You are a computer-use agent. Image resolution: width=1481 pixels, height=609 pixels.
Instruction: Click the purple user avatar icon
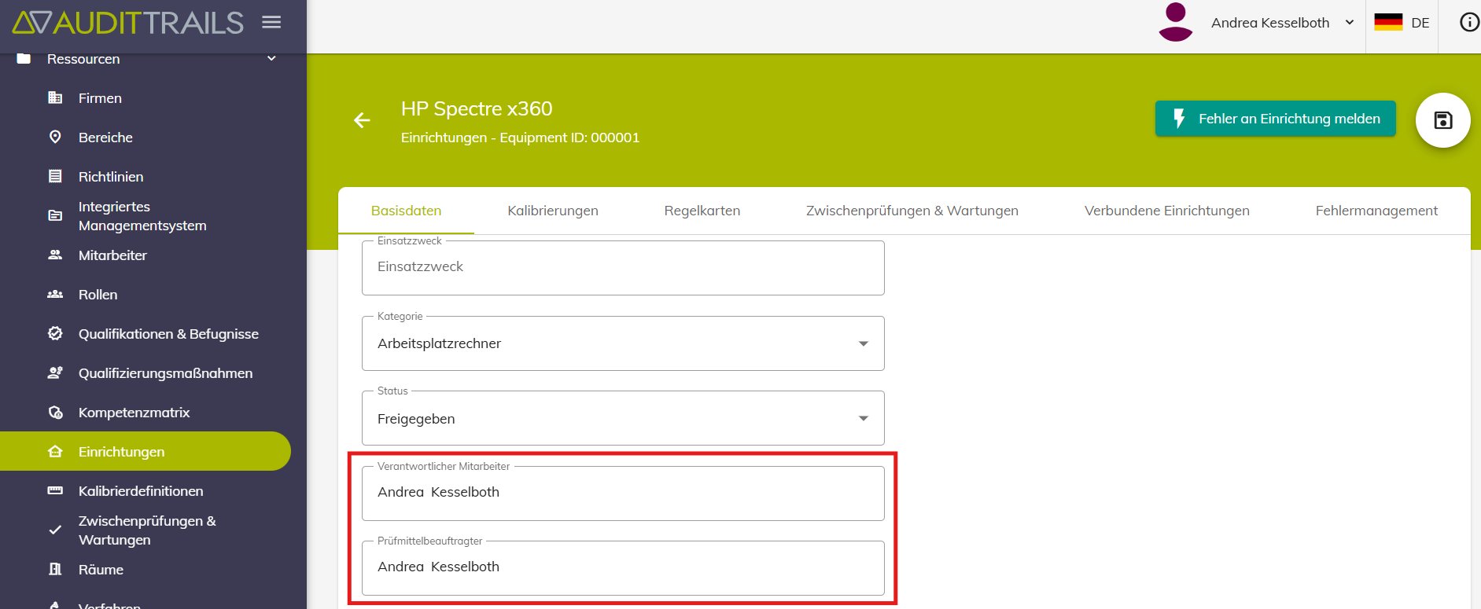click(x=1176, y=22)
